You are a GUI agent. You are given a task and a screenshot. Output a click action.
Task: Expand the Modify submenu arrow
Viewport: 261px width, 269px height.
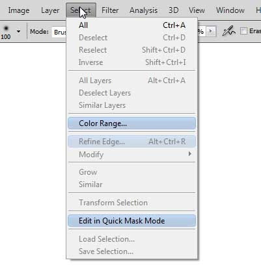pyautogui.click(x=190, y=154)
